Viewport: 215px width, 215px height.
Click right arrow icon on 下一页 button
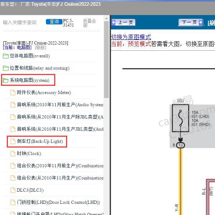pyautogui.click(x=201, y=22)
